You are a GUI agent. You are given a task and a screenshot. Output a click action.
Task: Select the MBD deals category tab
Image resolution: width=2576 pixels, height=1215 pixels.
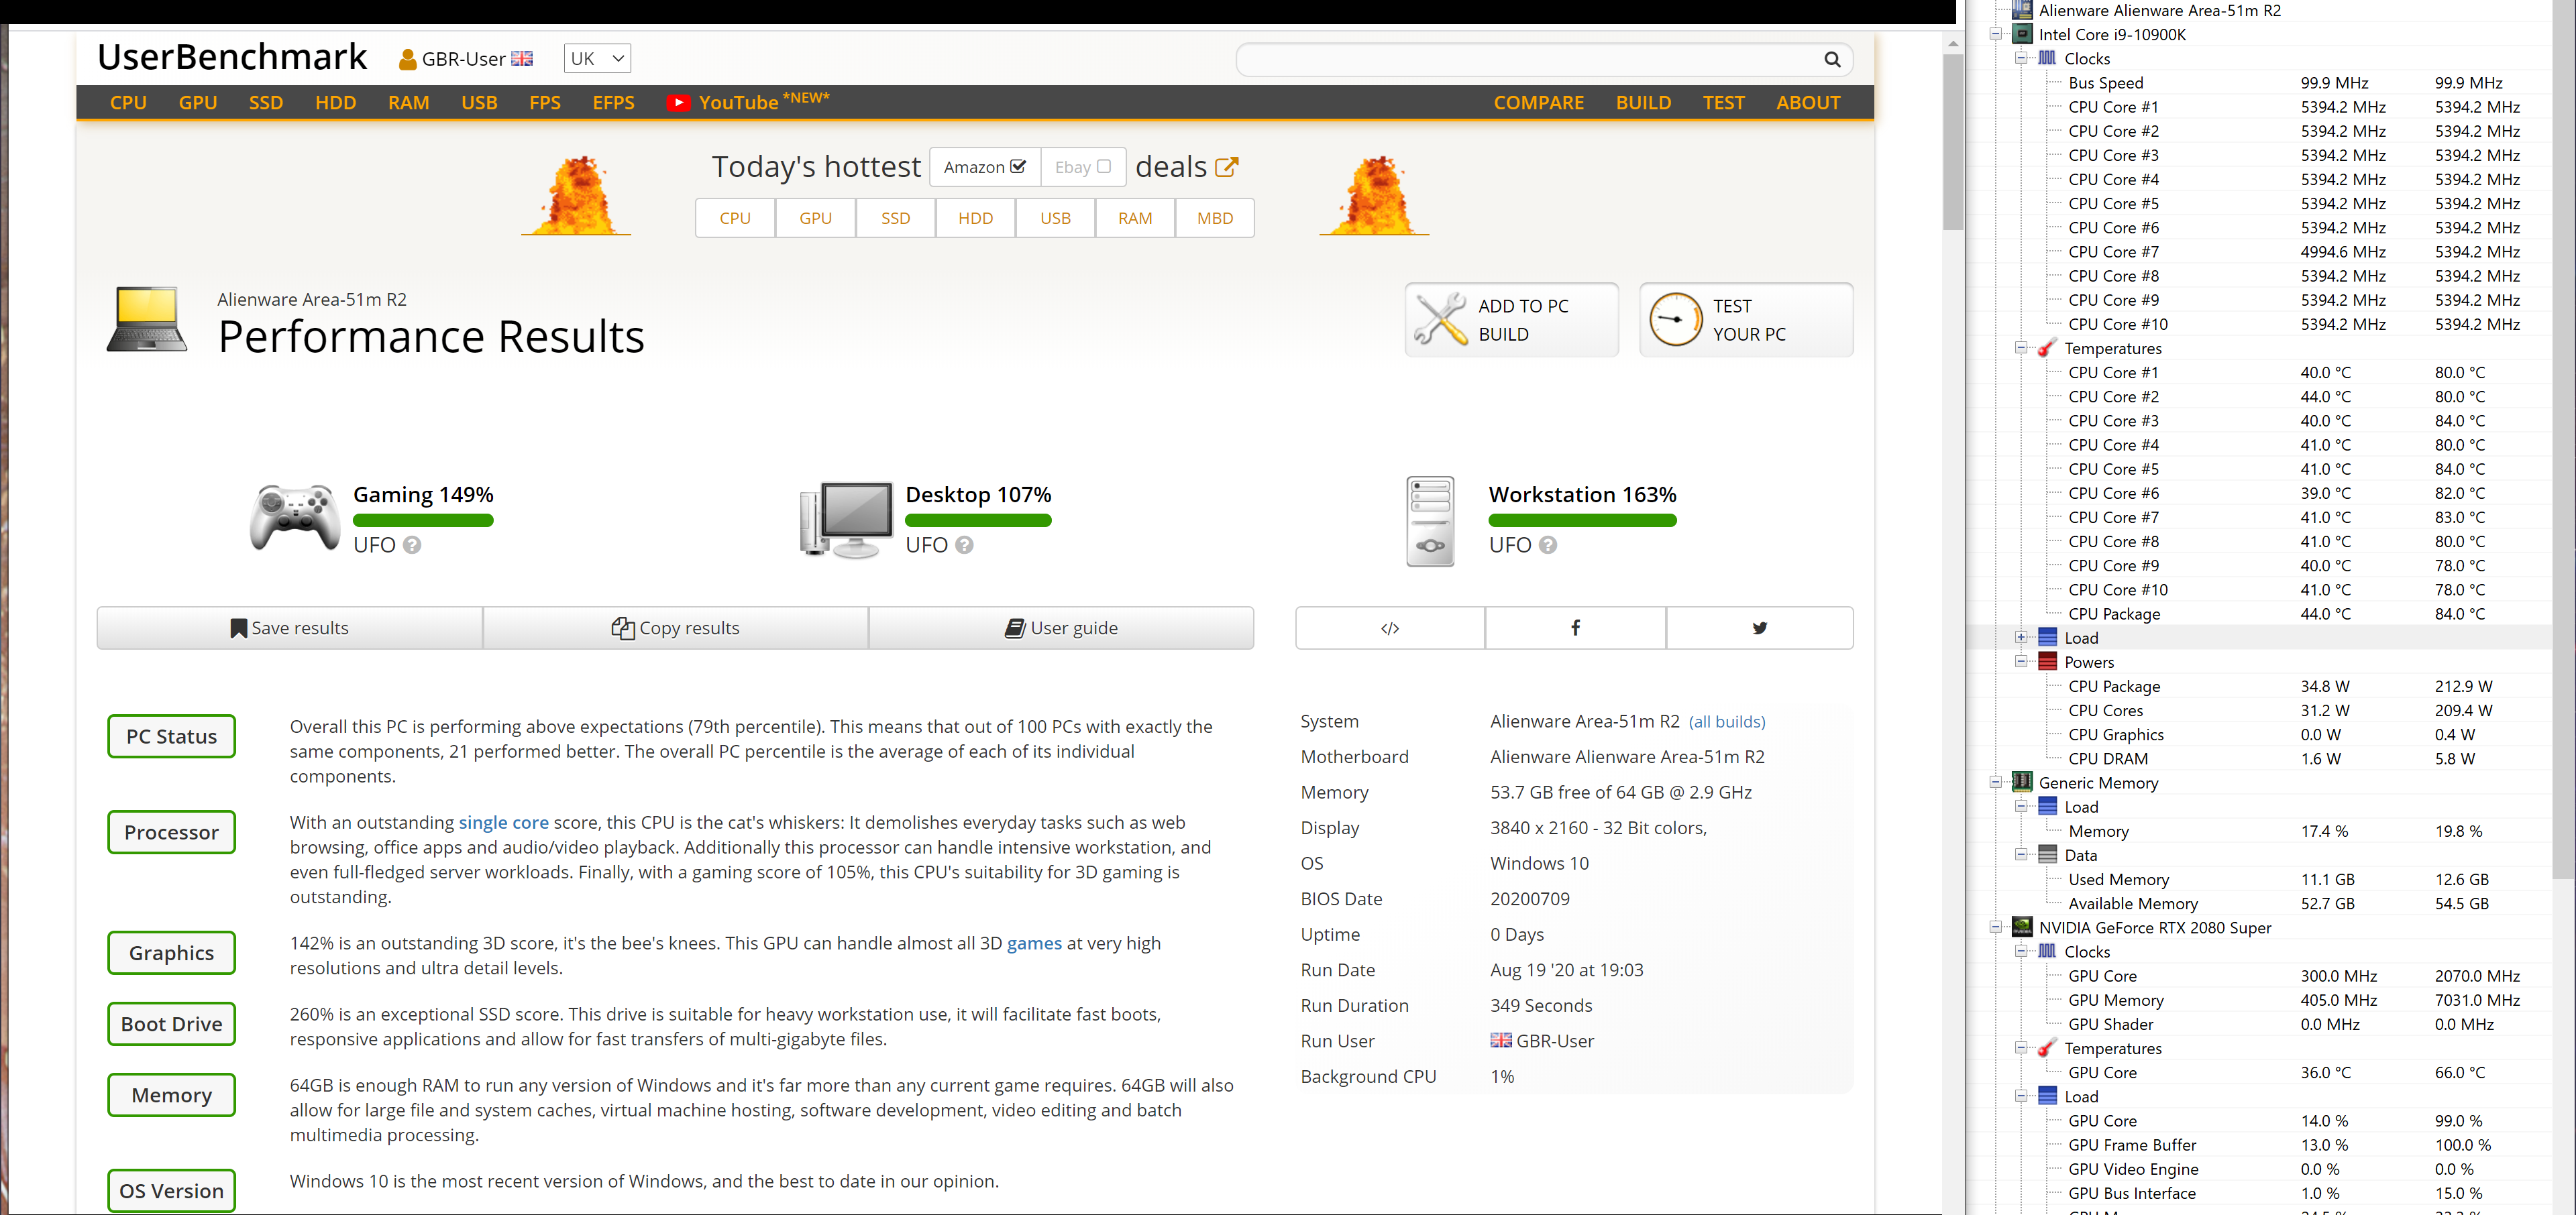pos(1214,218)
